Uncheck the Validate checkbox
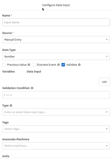Screen dimensions: 112x159 tap(63, 65)
